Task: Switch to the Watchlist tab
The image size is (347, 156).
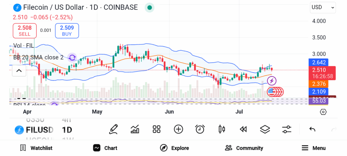Action: (36, 148)
